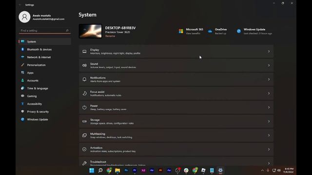The image size is (312, 175).
Task: Click the Microsoft 365 logo icon
Action: click(181, 31)
